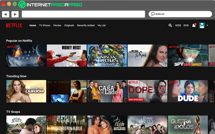Open Dueños del Paraíso thumbnail
The width and height of the screenshot is (215, 134).
coord(26,91)
